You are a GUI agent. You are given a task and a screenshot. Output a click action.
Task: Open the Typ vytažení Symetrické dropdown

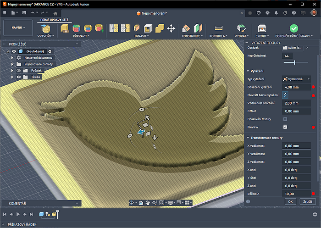coord(297,79)
